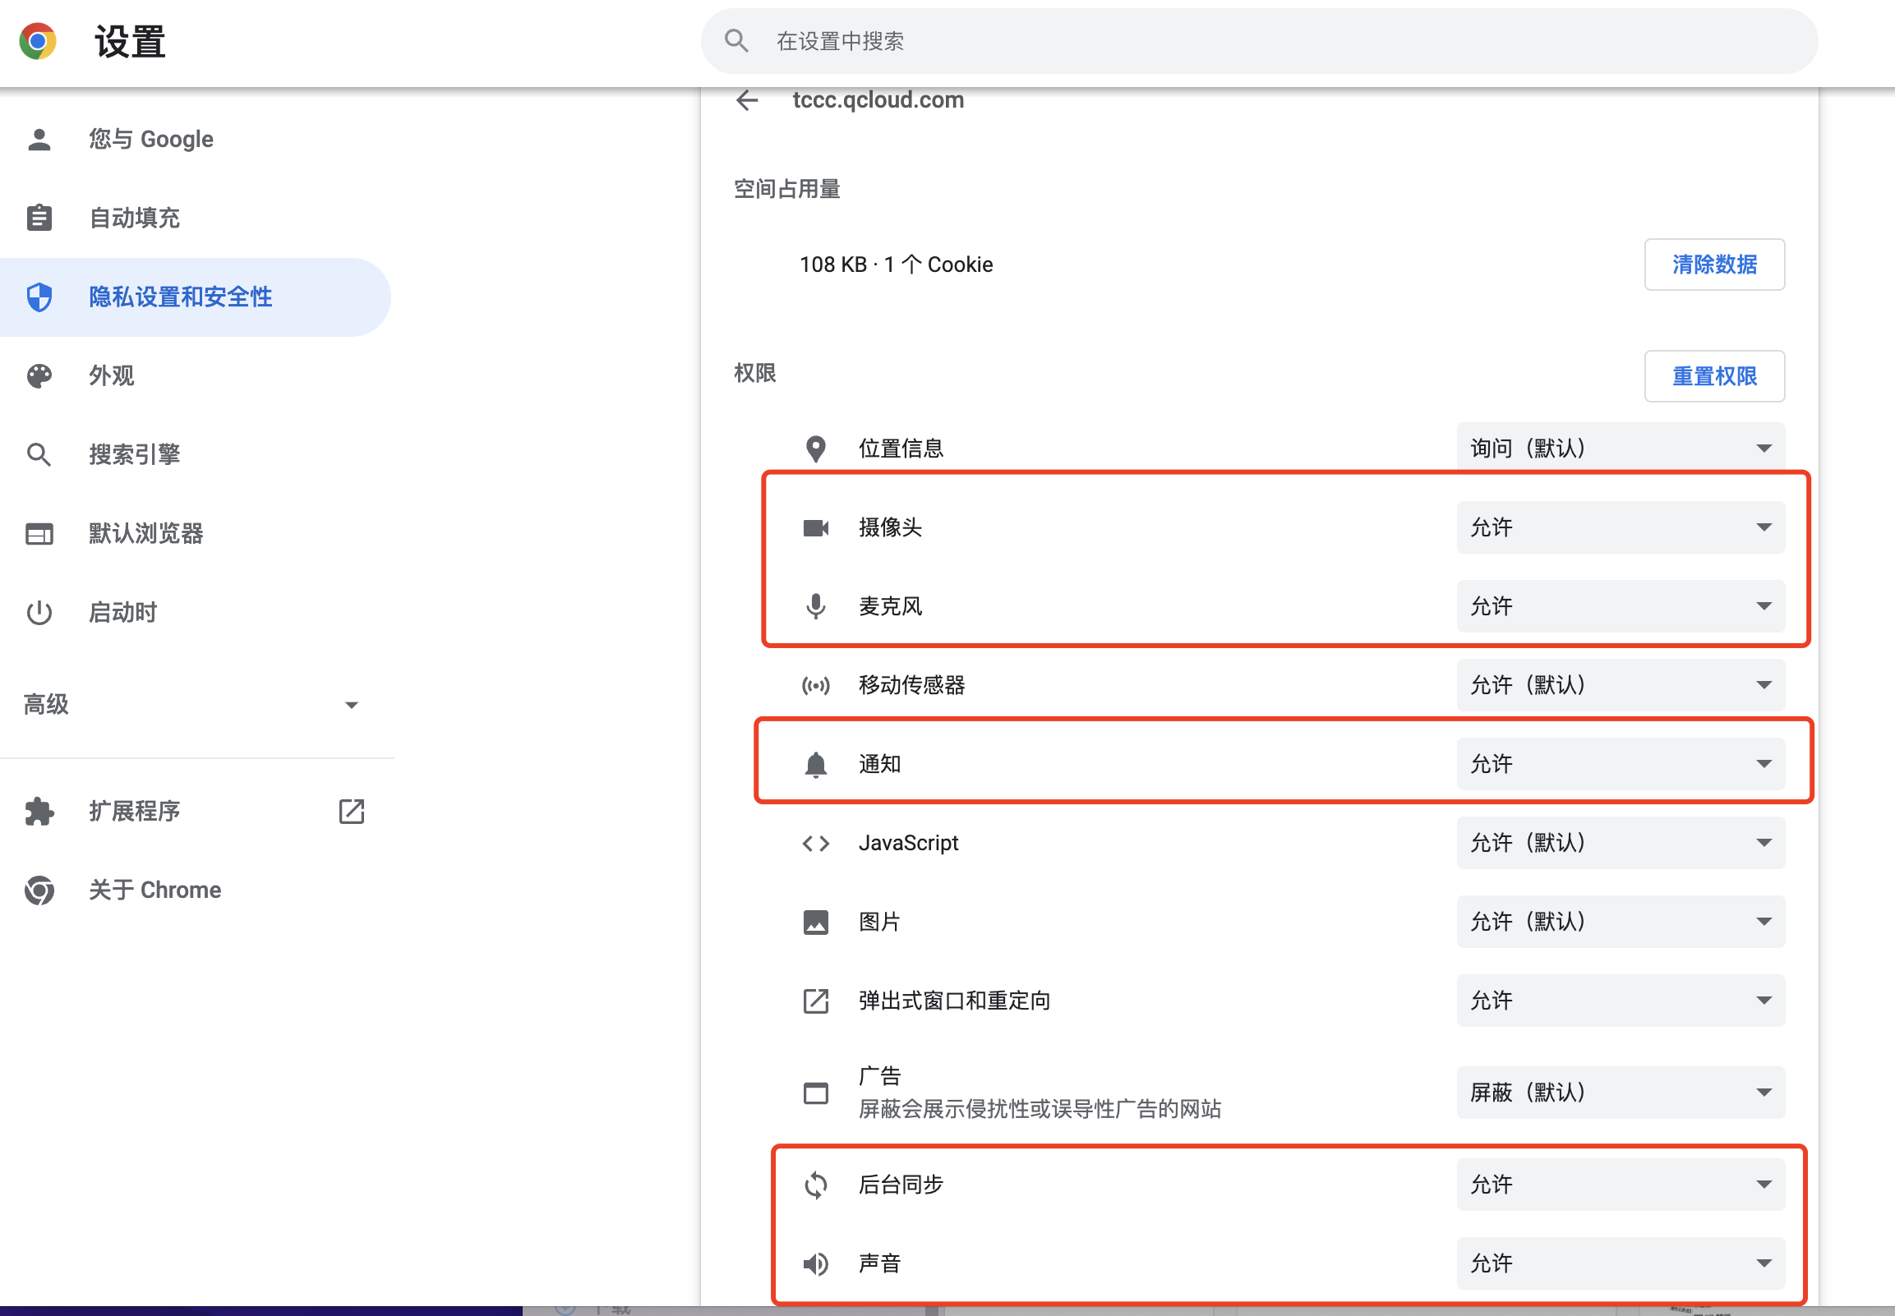The width and height of the screenshot is (1895, 1316).
Task: Click the location pin icon beside 位置信息
Action: pos(815,449)
